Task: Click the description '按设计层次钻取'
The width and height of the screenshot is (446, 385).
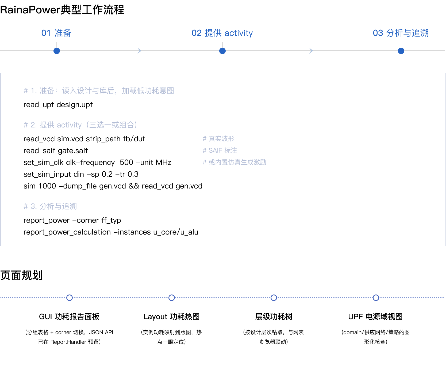Action: tap(274, 337)
